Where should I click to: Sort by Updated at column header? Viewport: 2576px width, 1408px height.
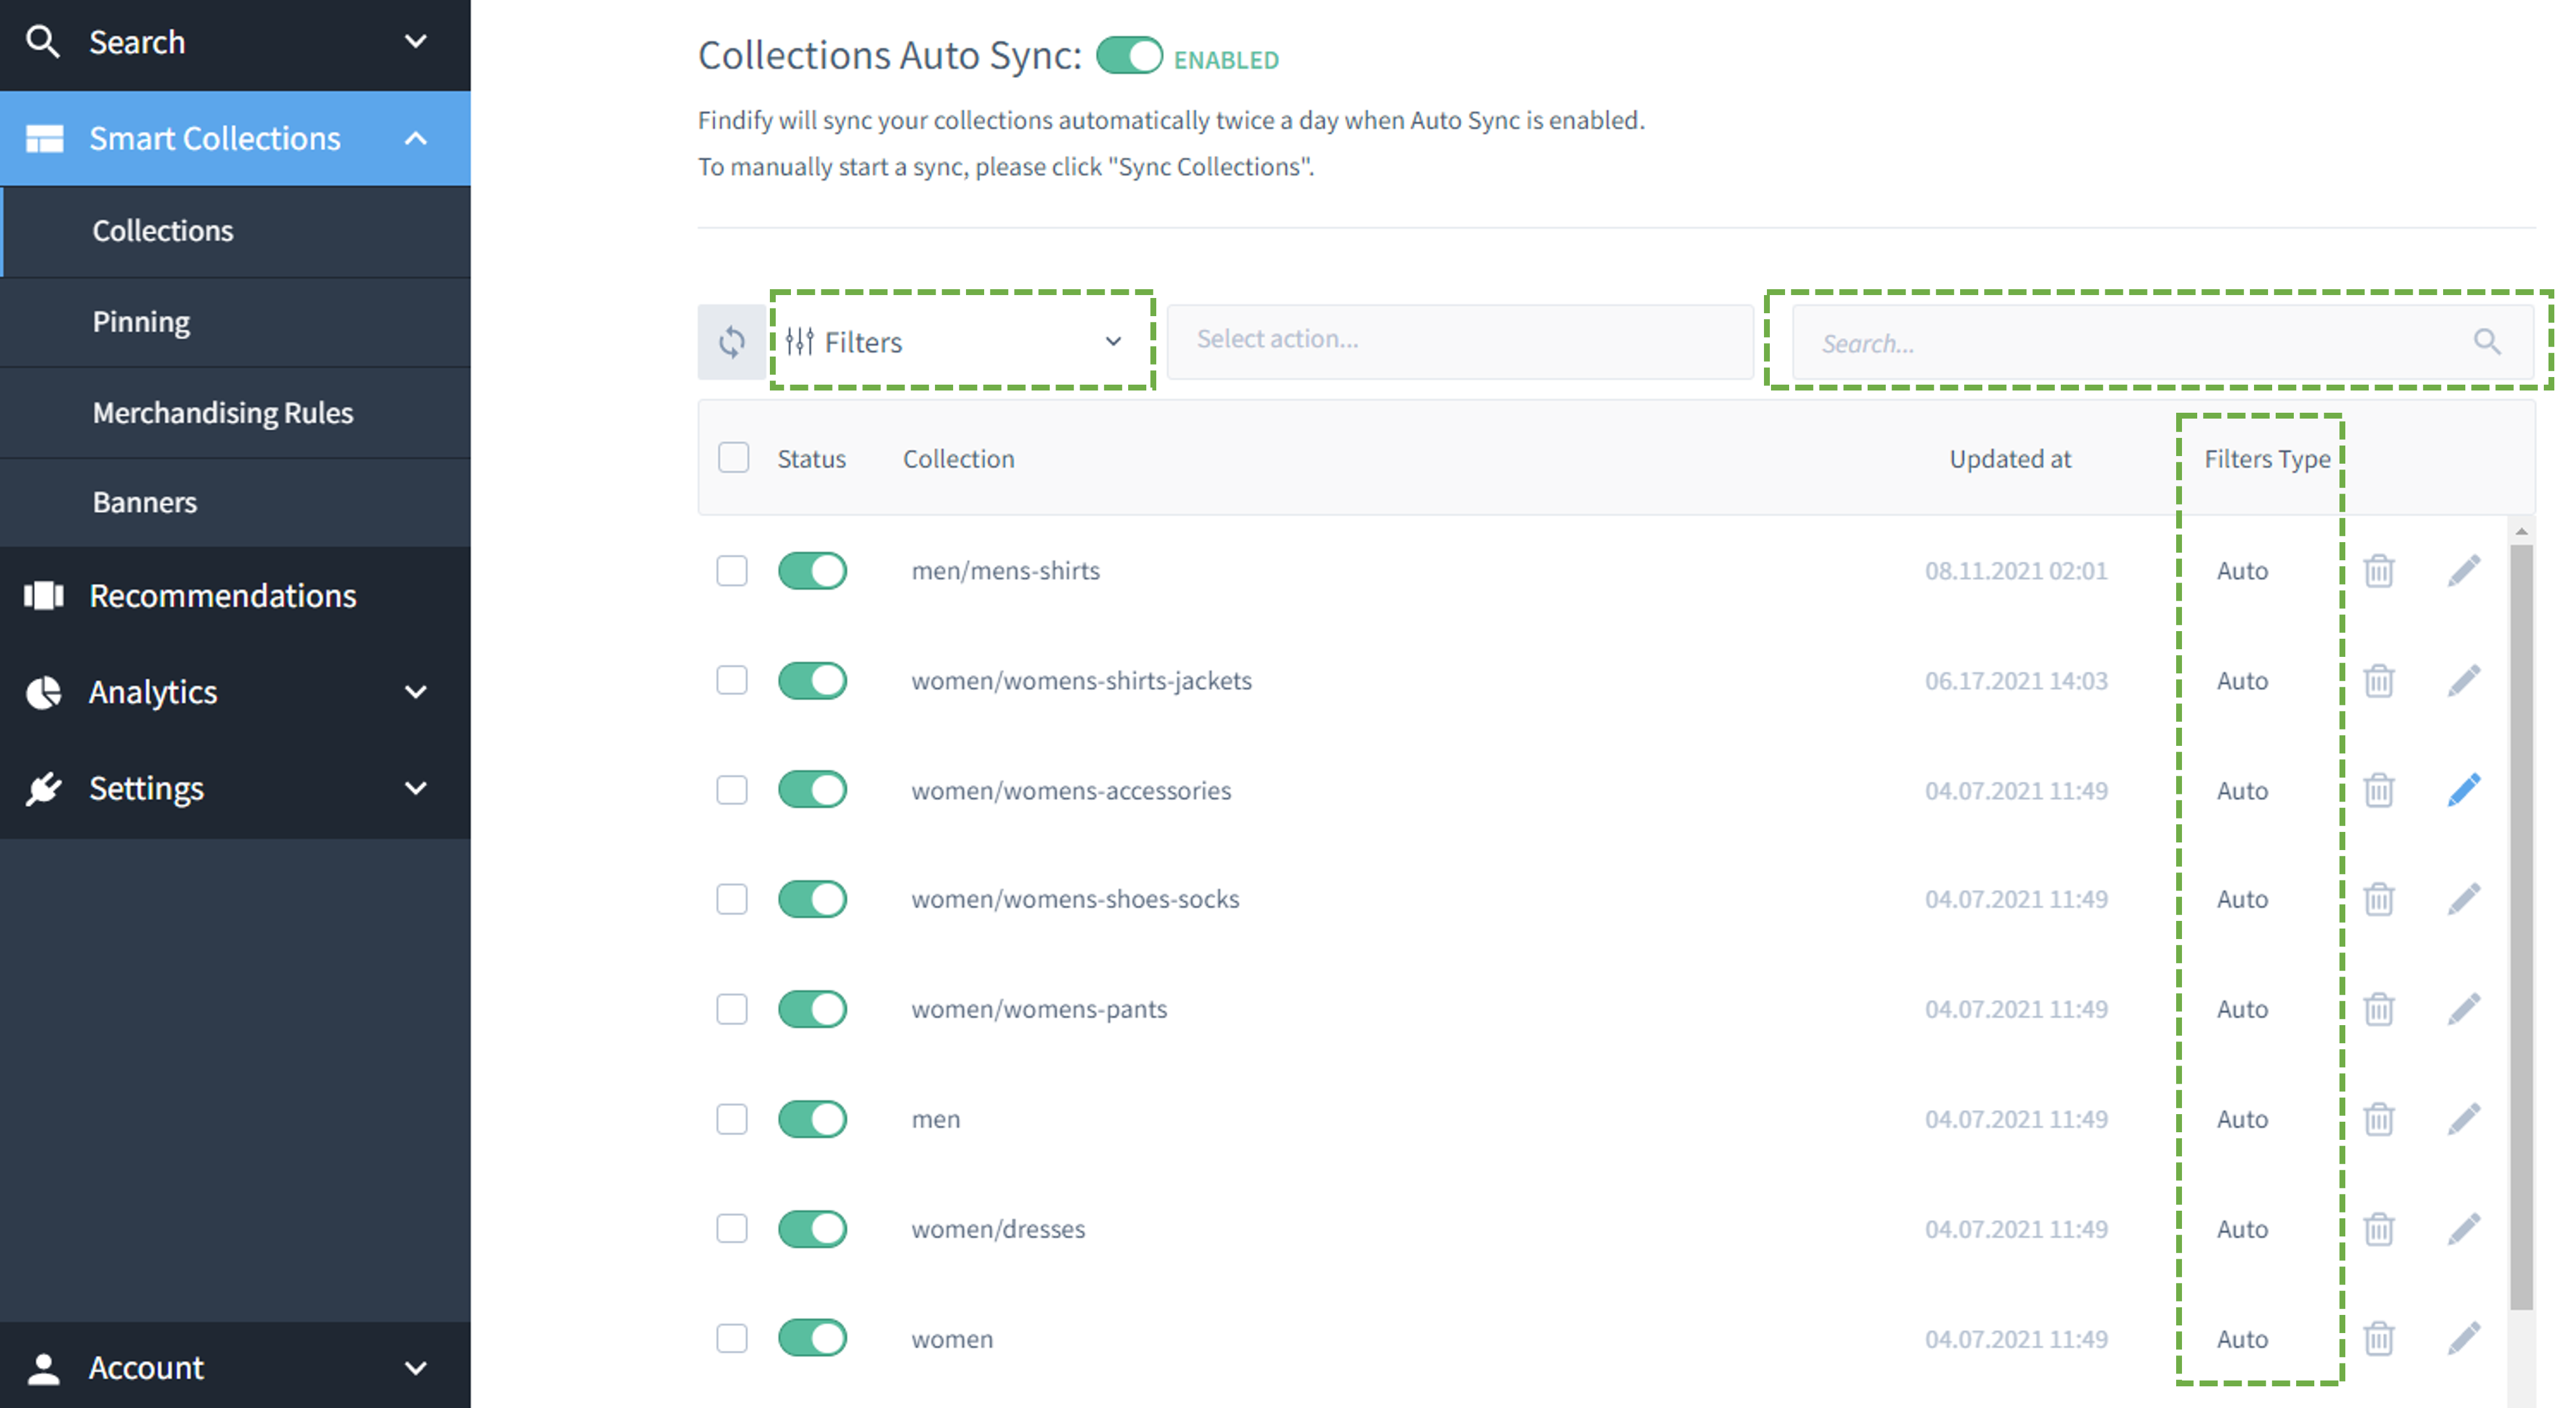(x=2010, y=459)
